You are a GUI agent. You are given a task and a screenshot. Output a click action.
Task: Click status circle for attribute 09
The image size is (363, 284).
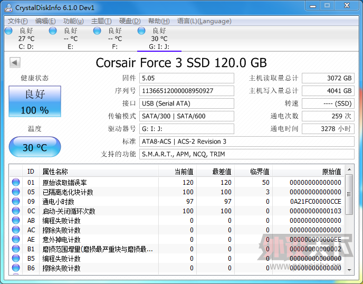(x=16, y=201)
